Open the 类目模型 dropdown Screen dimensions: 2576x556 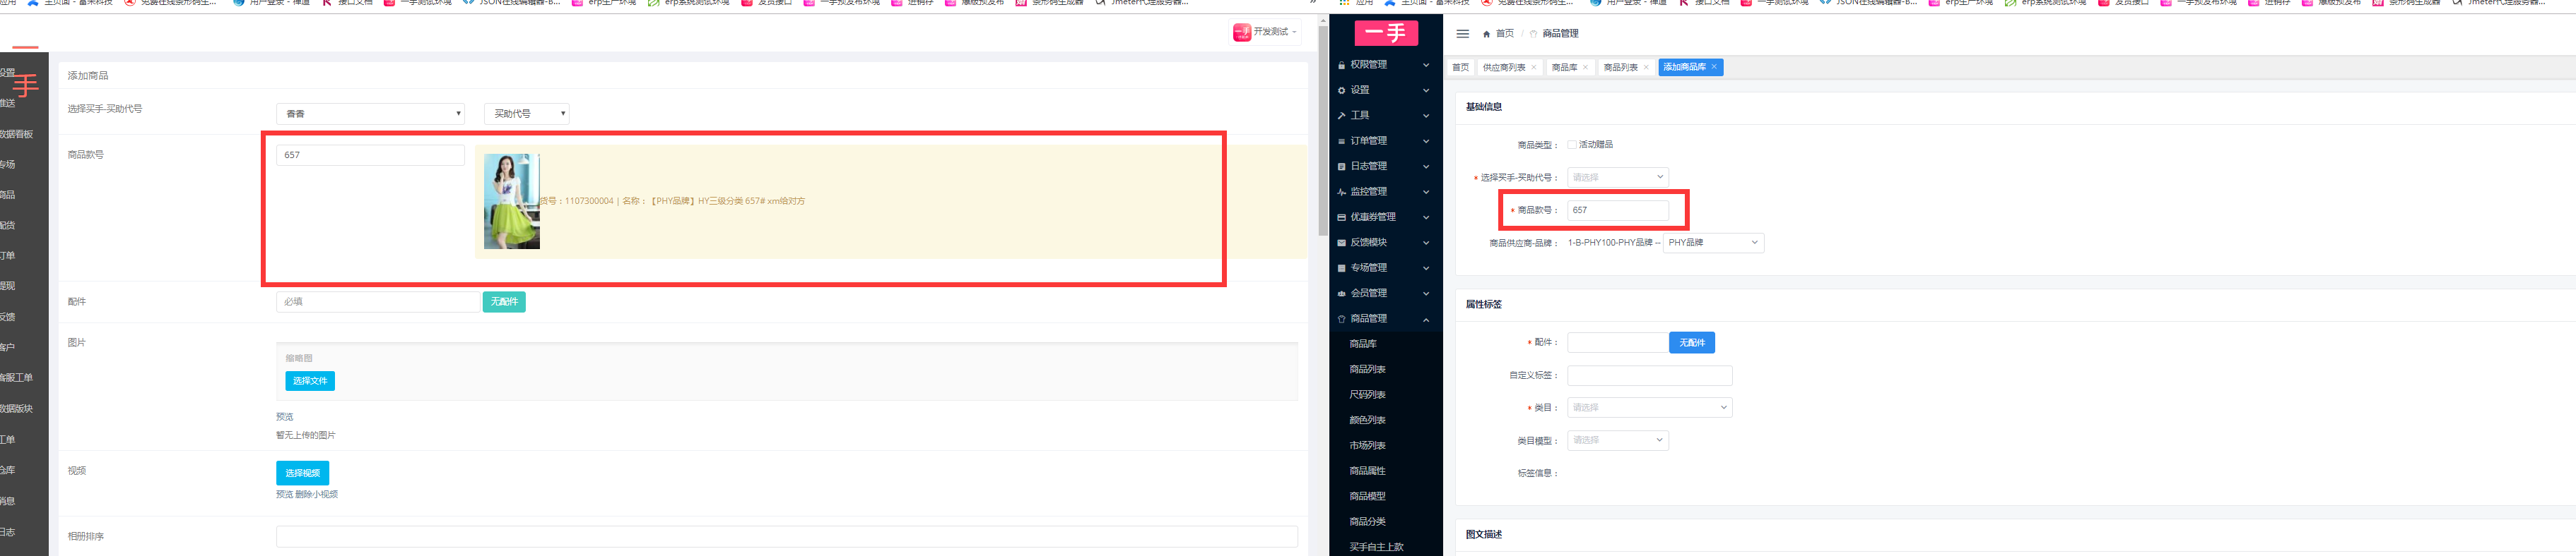[1617, 440]
